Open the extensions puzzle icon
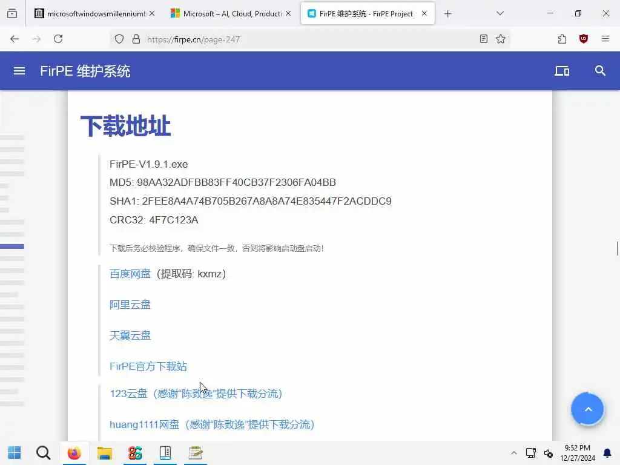Image resolution: width=620 pixels, height=465 pixels. tap(562, 39)
